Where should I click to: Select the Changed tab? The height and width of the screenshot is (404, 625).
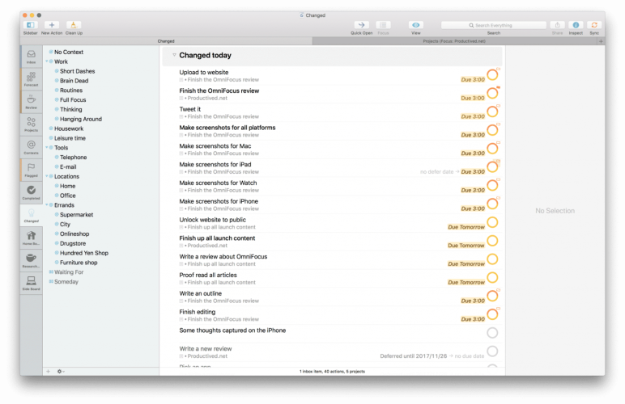(x=166, y=41)
